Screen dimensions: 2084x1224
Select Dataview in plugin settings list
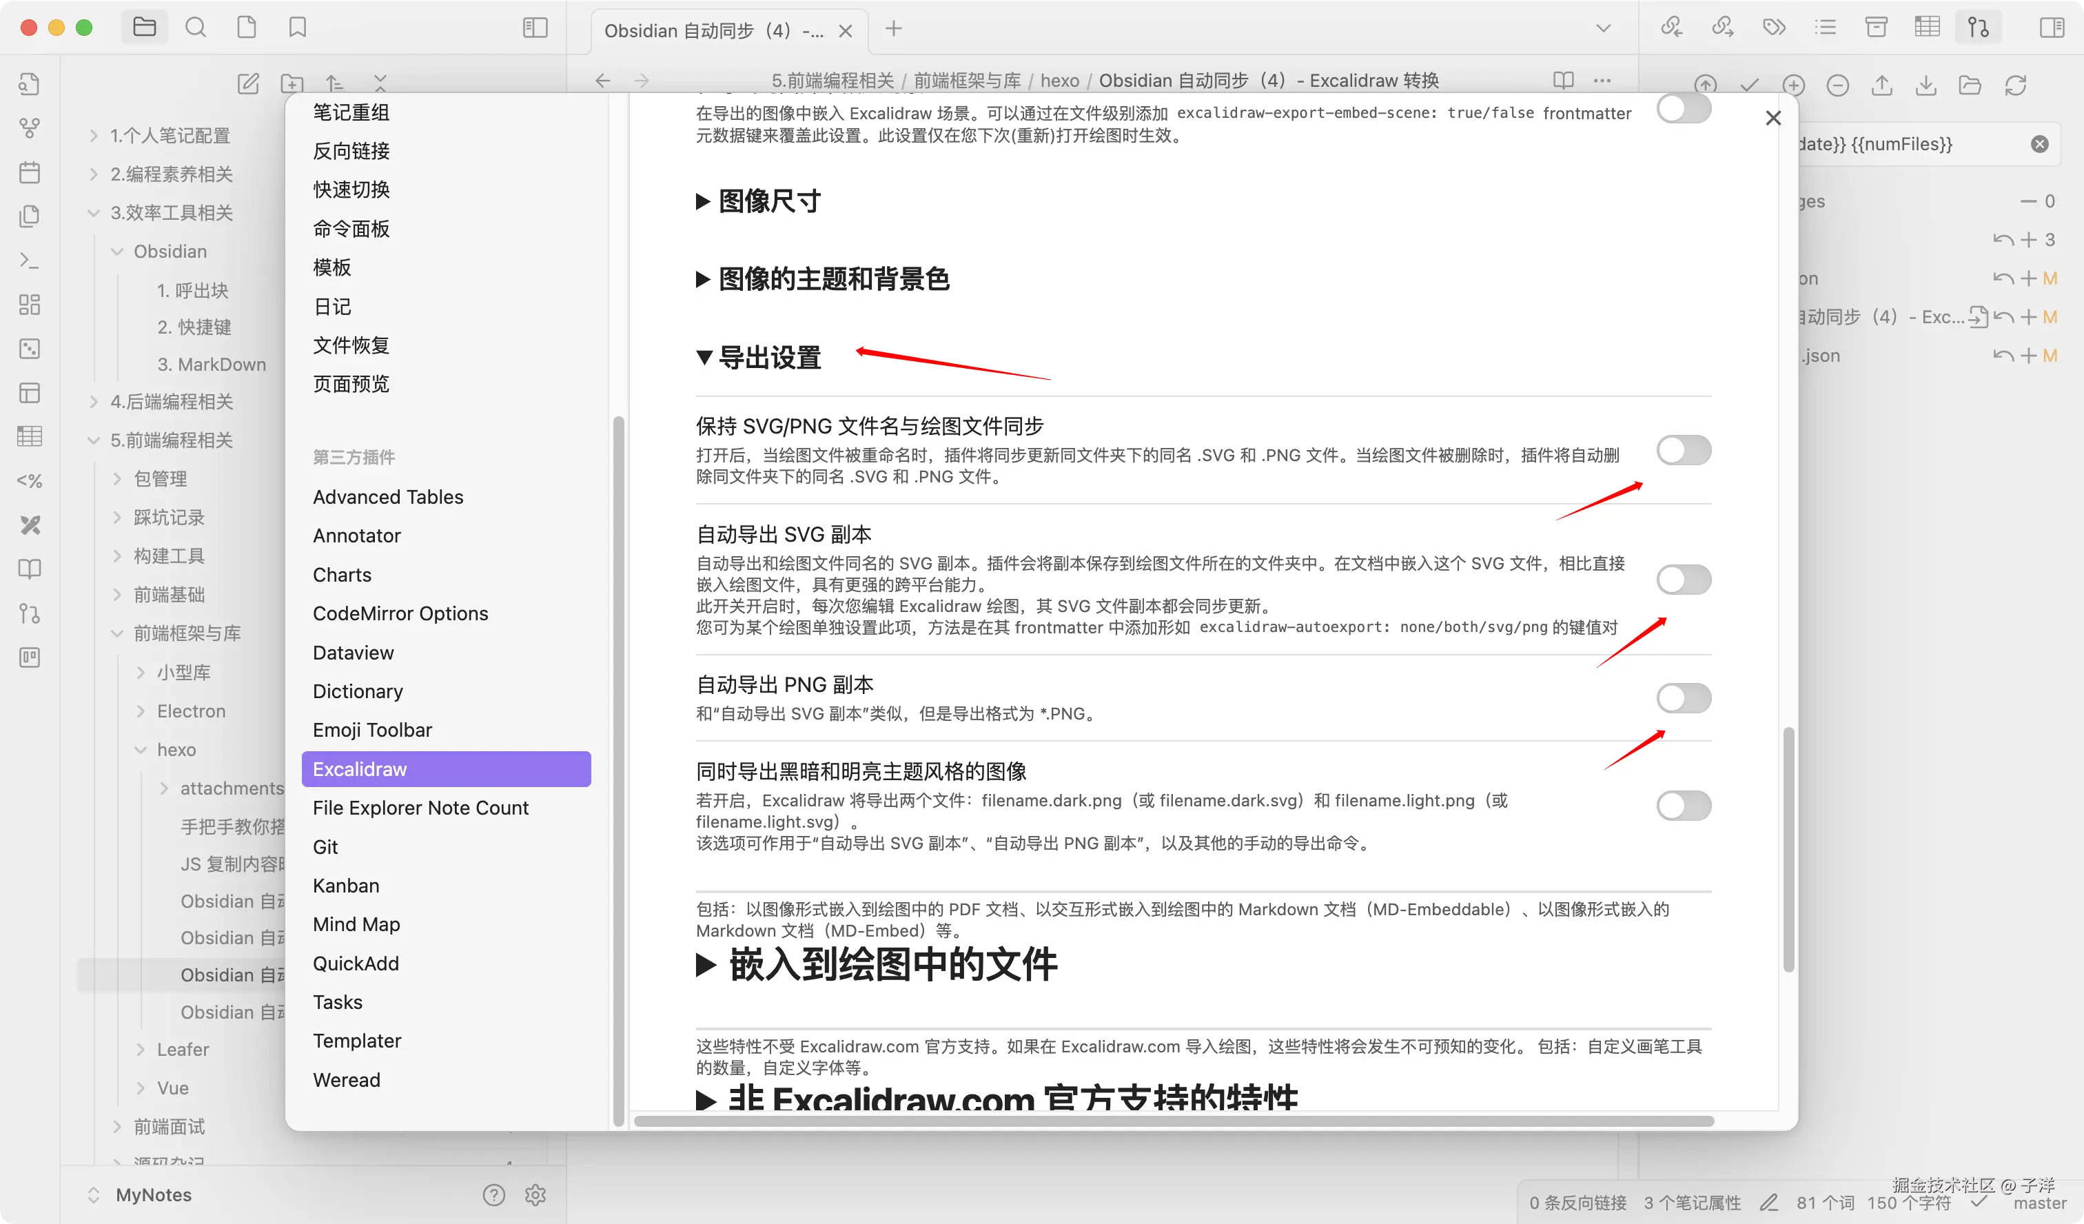click(x=353, y=653)
